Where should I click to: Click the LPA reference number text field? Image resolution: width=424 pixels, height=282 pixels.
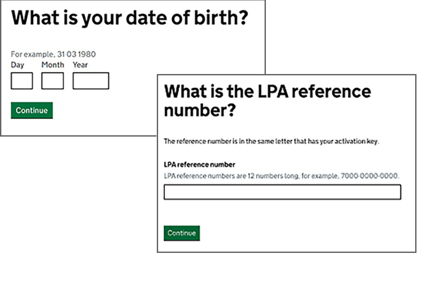pyautogui.click(x=282, y=192)
